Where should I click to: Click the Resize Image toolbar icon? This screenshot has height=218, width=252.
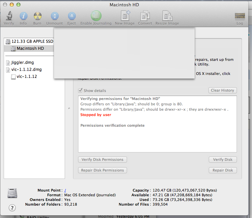click(167, 16)
